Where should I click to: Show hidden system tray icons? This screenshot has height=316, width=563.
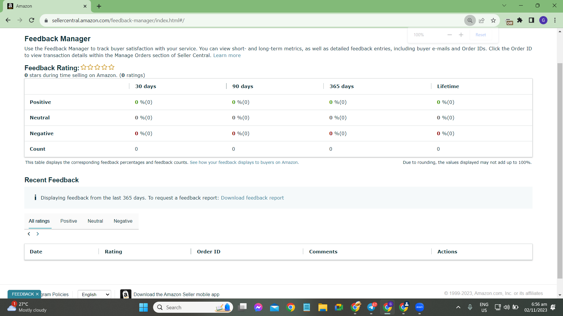pos(458,307)
